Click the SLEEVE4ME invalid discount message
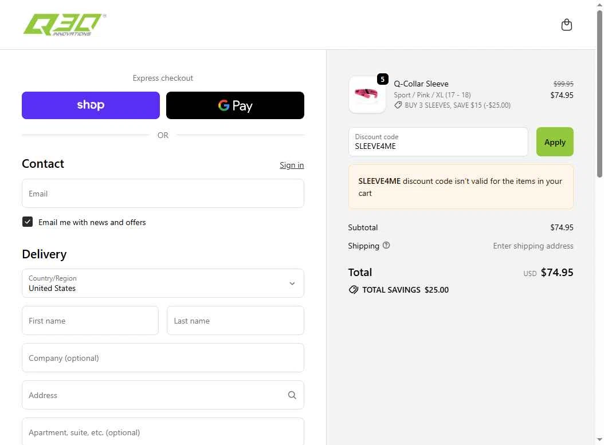This screenshot has height=445, width=604. click(x=461, y=187)
